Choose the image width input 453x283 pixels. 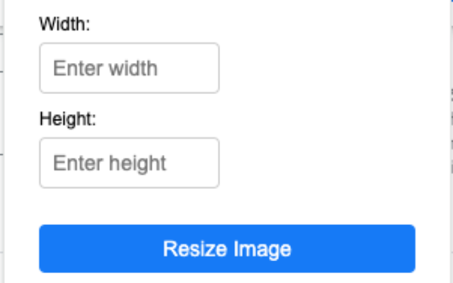[129, 68]
